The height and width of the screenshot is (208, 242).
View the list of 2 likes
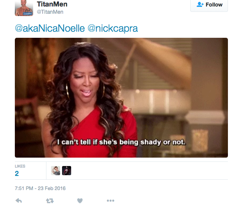click(x=17, y=174)
